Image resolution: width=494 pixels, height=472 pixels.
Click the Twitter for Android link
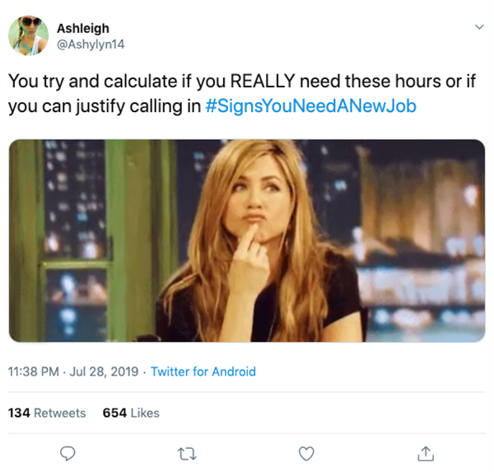203,372
